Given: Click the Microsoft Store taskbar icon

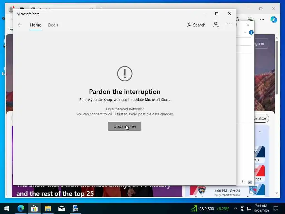Looking at the screenshot, I should pos(34,208).
